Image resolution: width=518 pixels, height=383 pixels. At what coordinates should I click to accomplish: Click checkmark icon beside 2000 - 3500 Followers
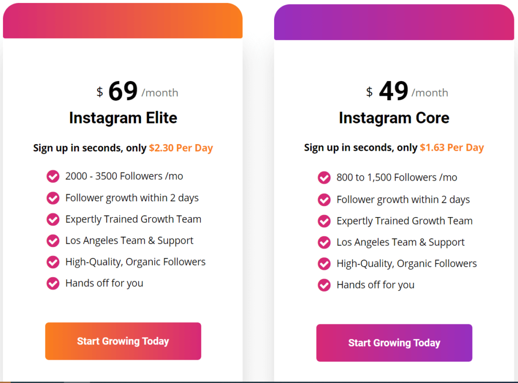pyautogui.click(x=53, y=177)
